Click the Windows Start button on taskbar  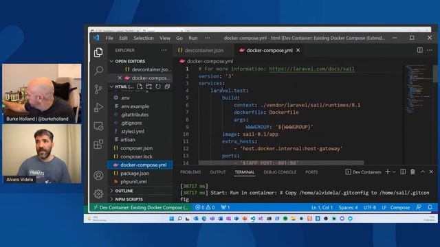[171, 218]
